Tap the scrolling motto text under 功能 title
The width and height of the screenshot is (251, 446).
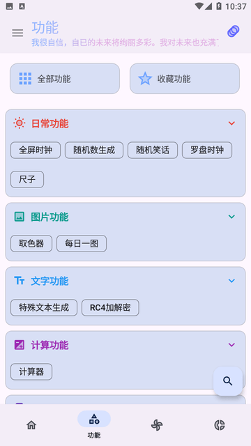click(125, 43)
